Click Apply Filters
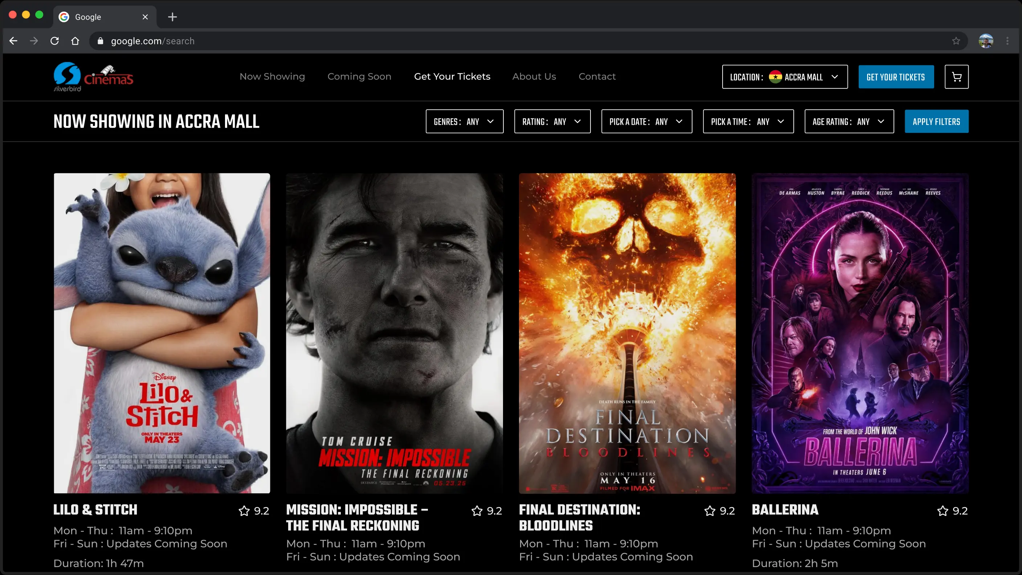The image size is (1022, 575). tap(936, 121)
